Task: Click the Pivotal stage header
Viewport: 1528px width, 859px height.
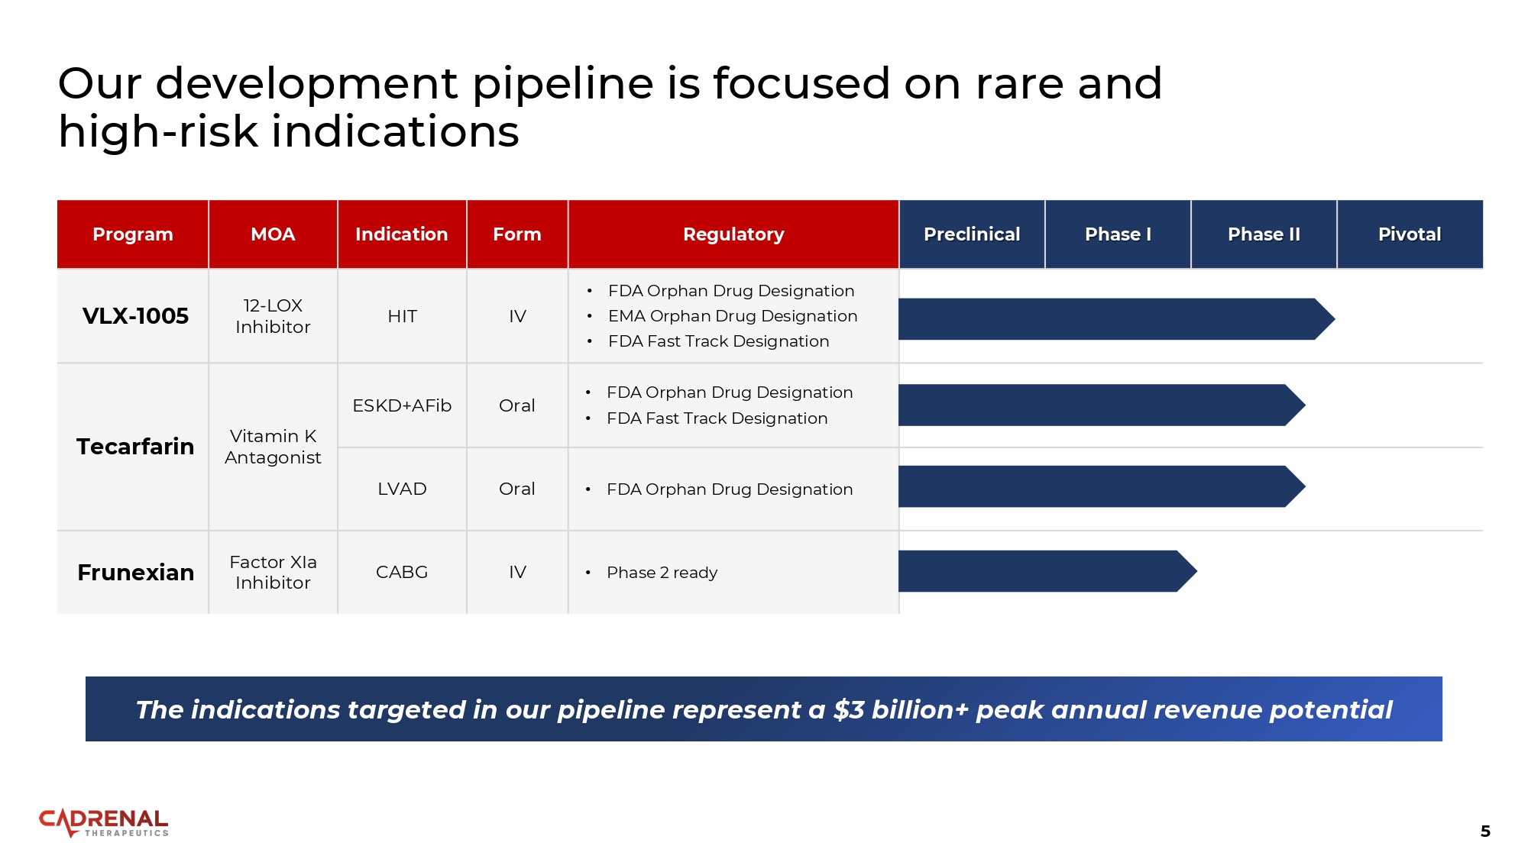Action: [x=1409, y=234]
